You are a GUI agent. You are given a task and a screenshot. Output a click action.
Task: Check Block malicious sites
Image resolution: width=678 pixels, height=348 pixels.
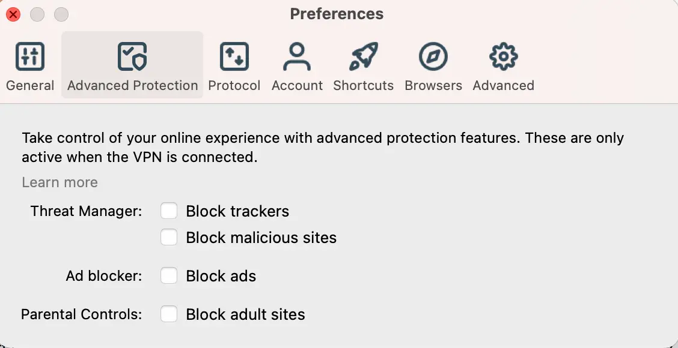[169, 237]
